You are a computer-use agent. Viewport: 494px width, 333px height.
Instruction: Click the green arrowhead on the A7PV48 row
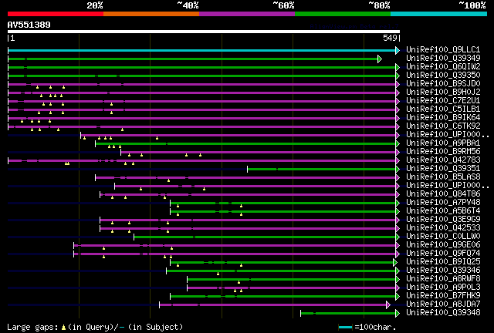click(x=398, y=203)
